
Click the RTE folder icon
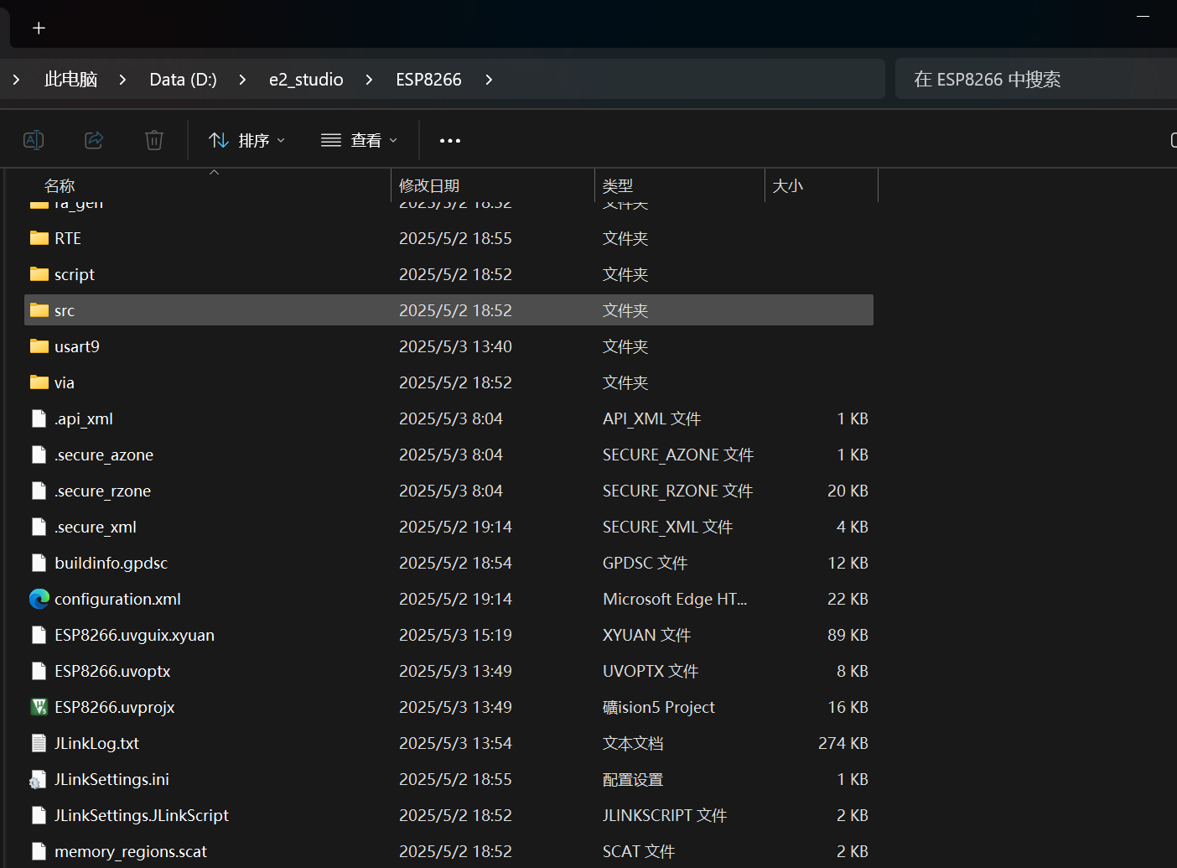(x=39, y=238)
